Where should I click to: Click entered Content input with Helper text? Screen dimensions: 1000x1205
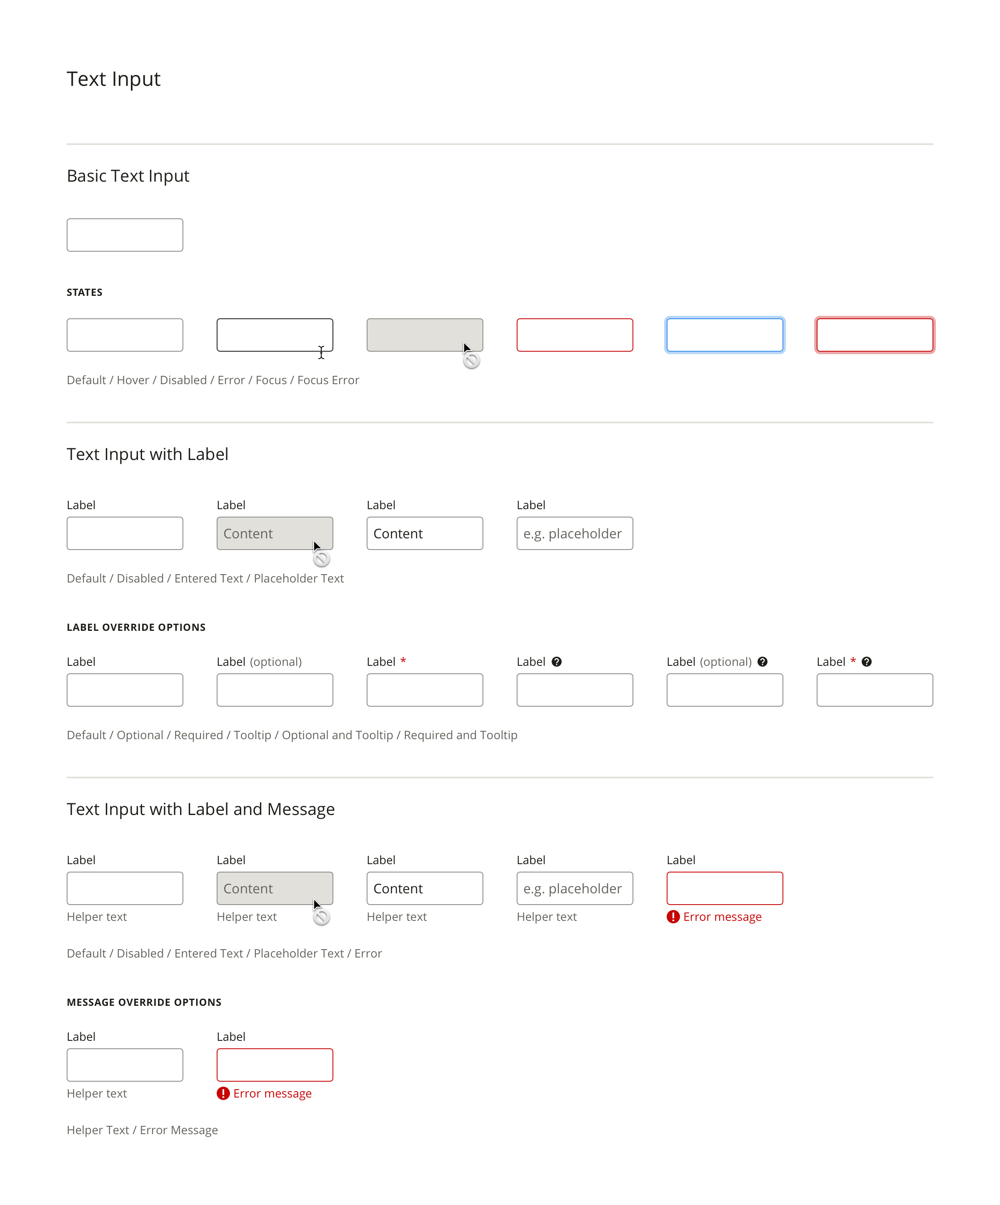pyautogui.click(x=425, y=888)
